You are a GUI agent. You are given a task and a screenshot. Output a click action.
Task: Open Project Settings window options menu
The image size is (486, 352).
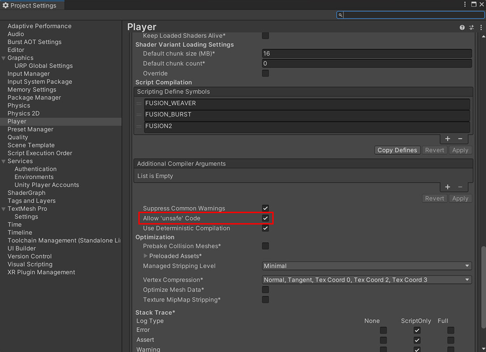[465, 4]
